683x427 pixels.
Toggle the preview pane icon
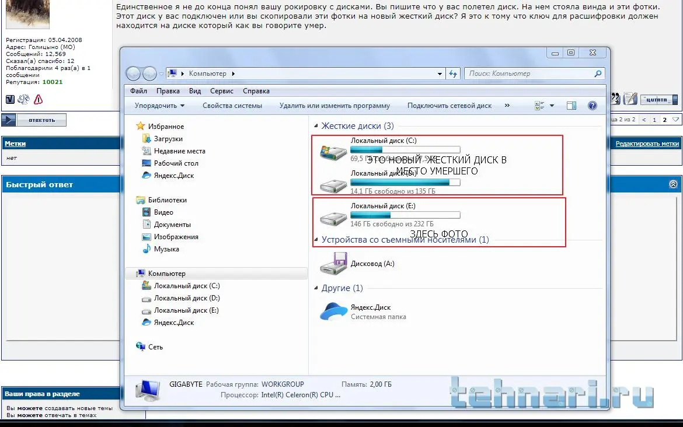pyautogui.click(x=571, y=106)
